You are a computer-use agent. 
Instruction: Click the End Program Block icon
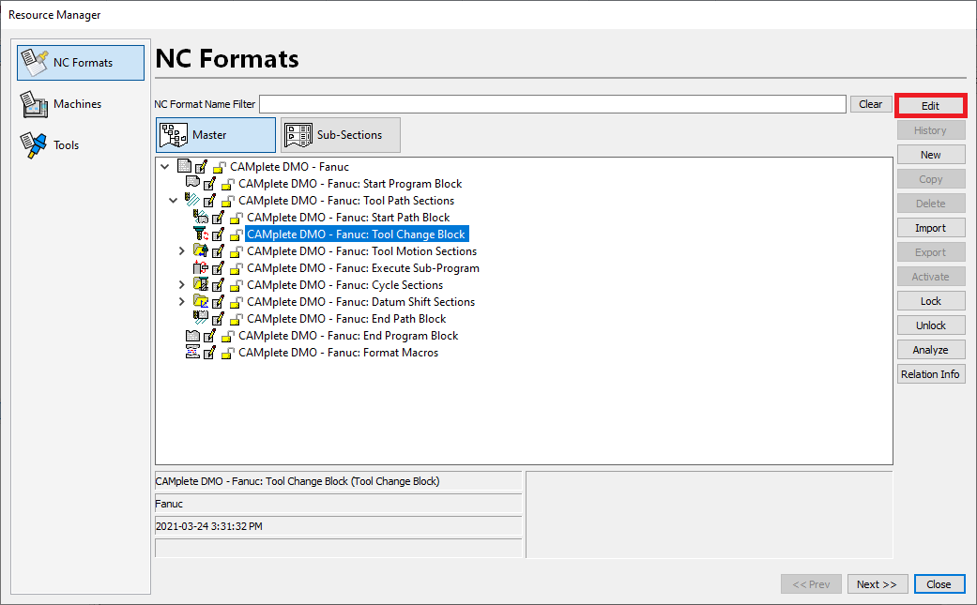click(193, 335)
